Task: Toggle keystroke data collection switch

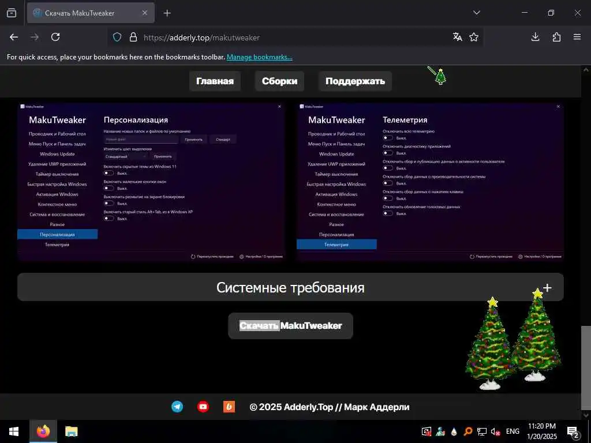Action: tap(388, 198)
